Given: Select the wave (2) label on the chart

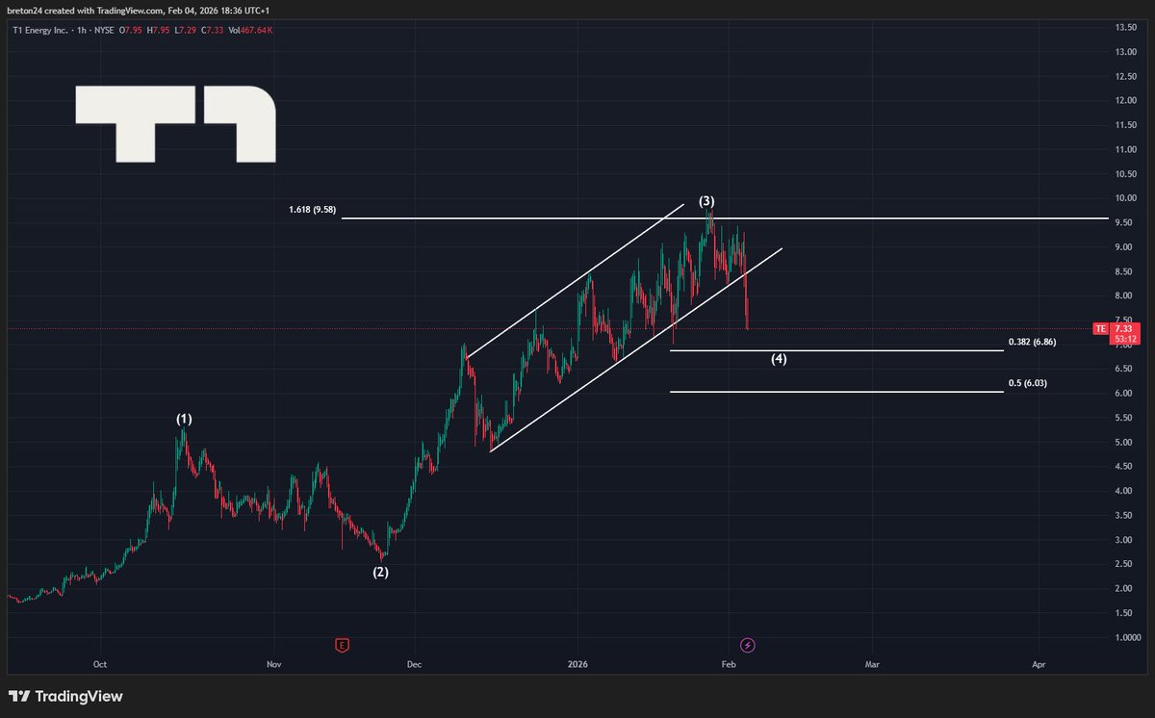Looking at the screenshot, I should (x=381, y=572).
